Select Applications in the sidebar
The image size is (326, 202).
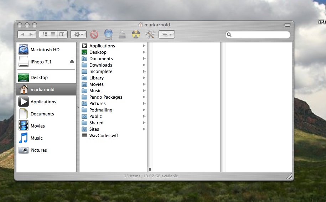(46, 102)
